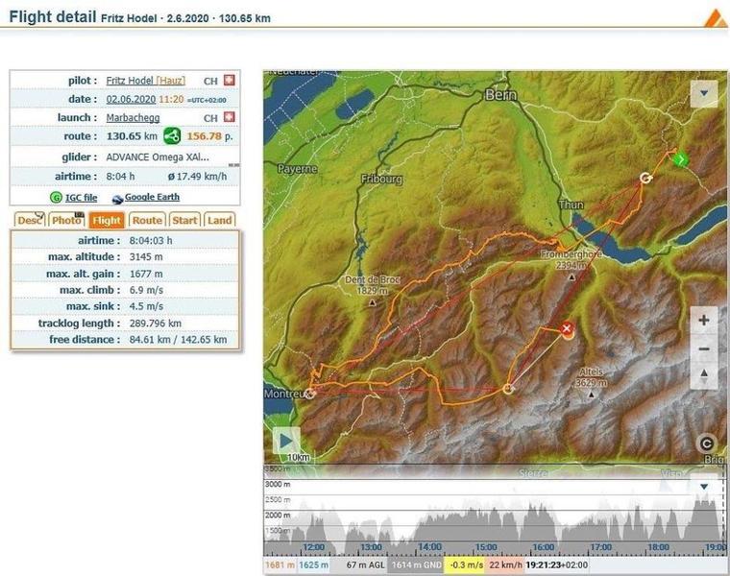Switch to the Photo tab
Image resolution: width=730 pixels, height=576 pixels.
[66, 220]
